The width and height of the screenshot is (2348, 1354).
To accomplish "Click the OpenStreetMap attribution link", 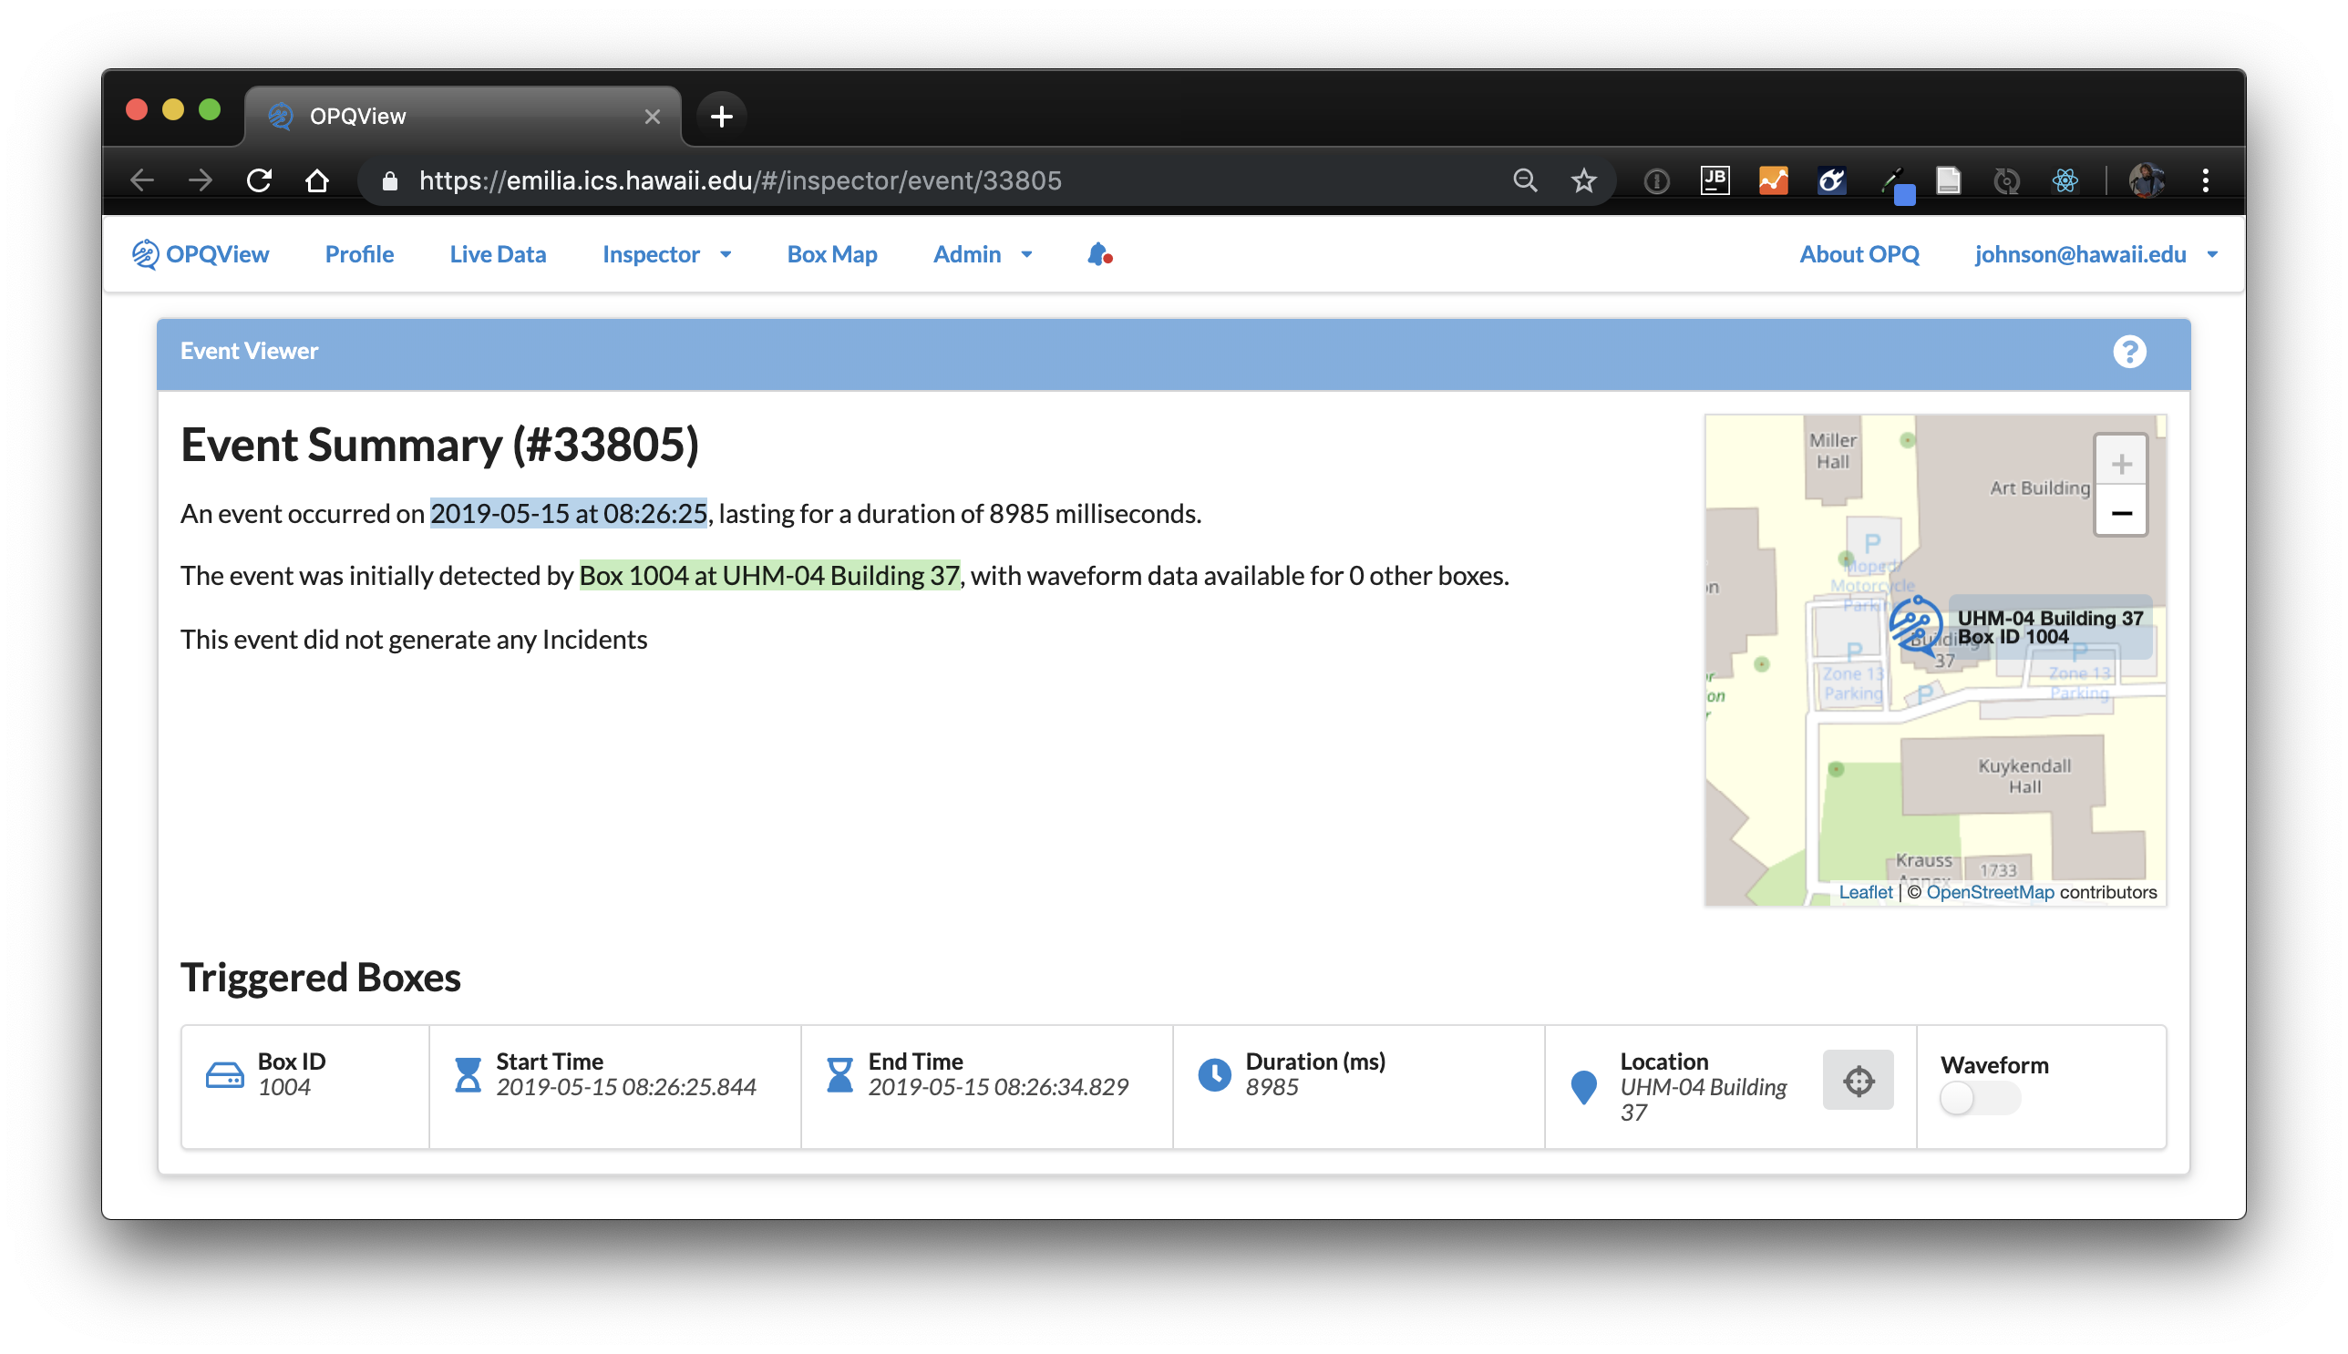I will [x=1989, y=892].
